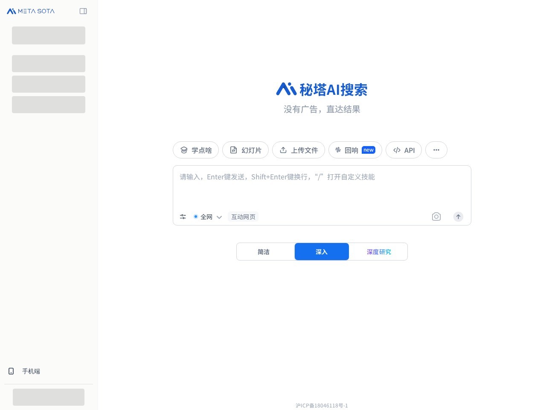Open the 幻灯片 slides feature
Viewport: 546px width, 410px height.
tap(245, 150)
